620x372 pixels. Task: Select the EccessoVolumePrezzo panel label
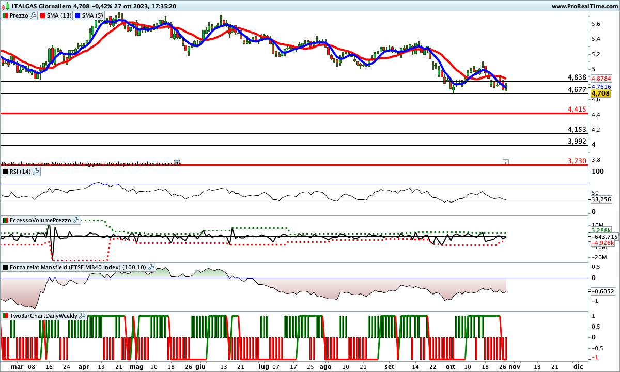[x=41, y=220]
